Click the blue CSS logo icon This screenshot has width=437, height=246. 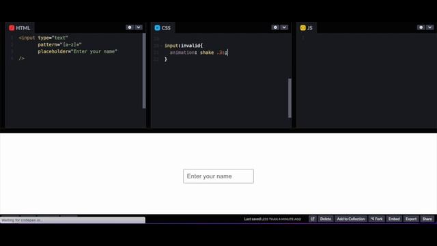[157, 28]
